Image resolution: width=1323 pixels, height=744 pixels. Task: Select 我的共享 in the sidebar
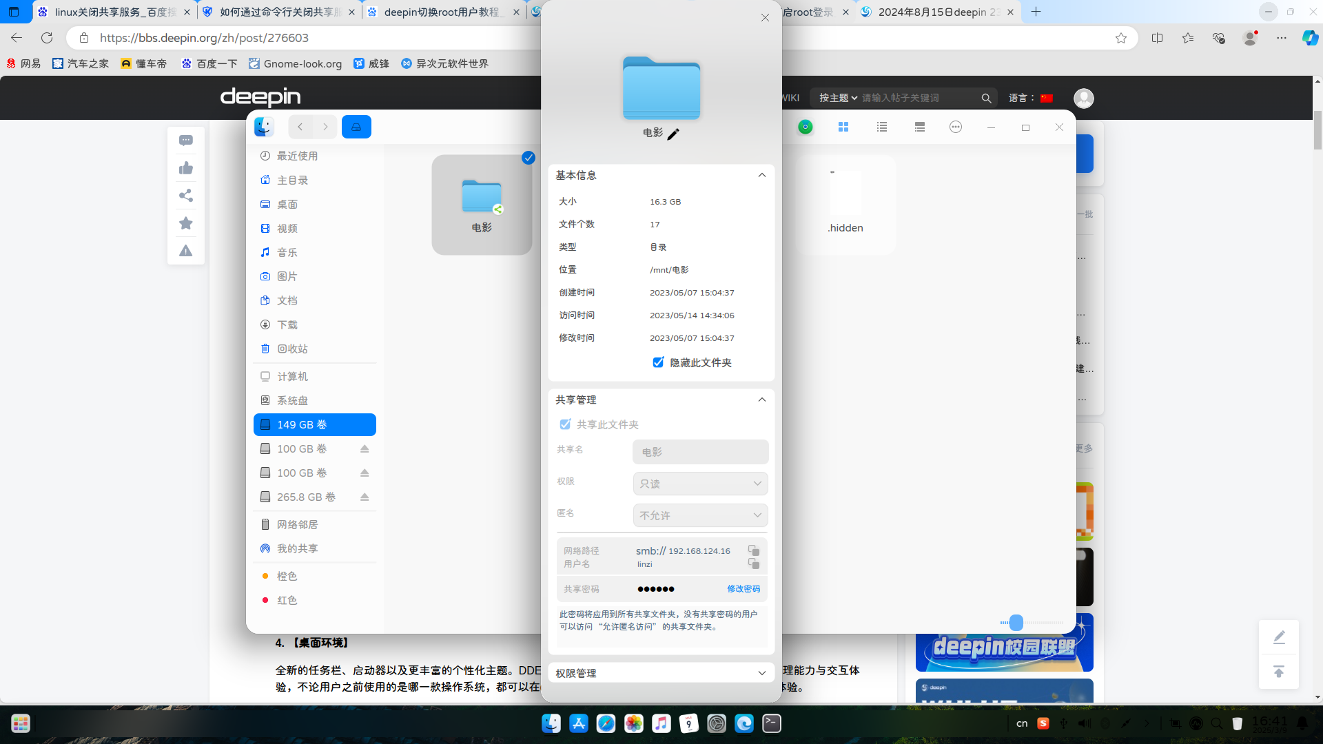point(315,548)
